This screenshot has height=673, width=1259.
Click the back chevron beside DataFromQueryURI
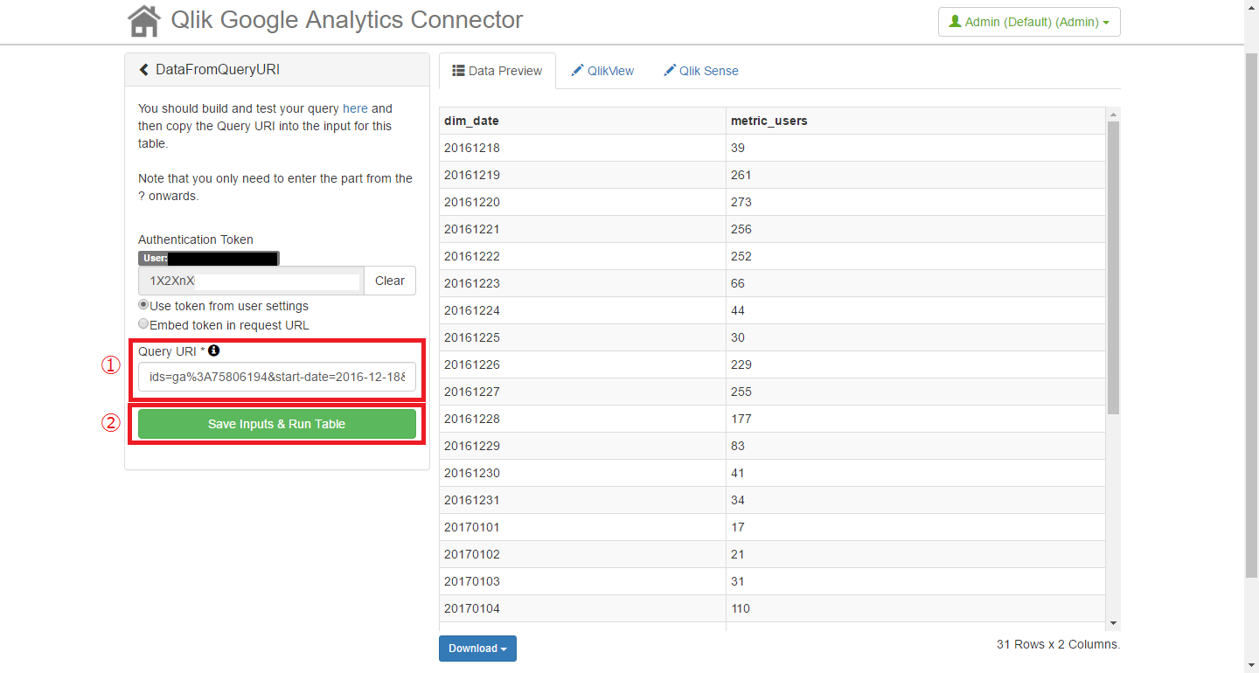coord(144,70)
